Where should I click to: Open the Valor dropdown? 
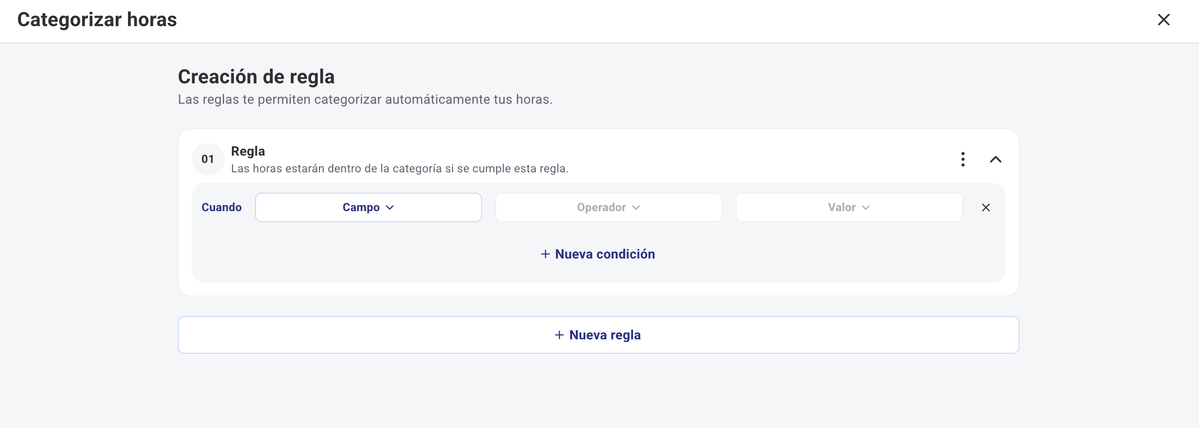pyautogui.click(x=848, y=207)
